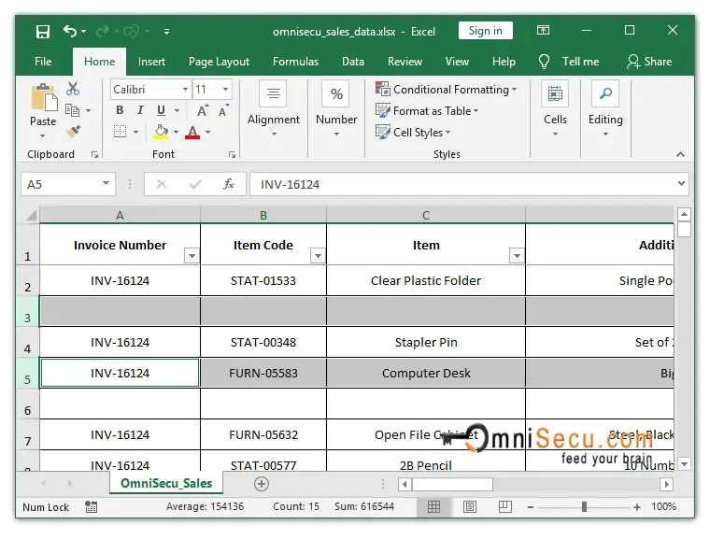Click the Select All corner triangle

31,215
